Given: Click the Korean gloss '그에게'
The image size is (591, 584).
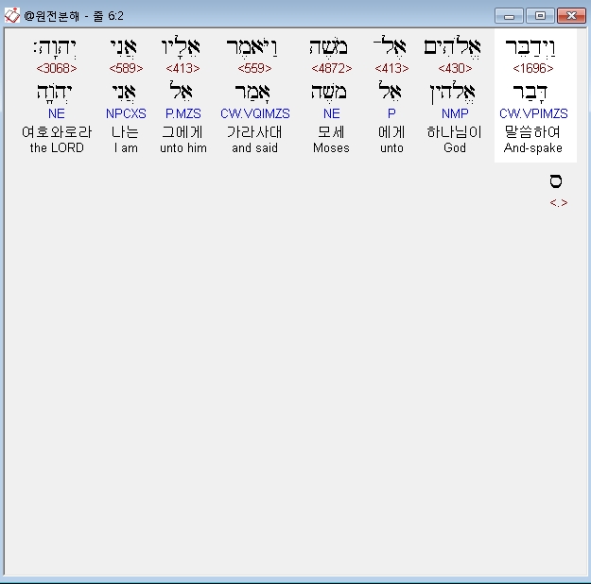Looking at the screenshot, I should click(x=183, y=132).
